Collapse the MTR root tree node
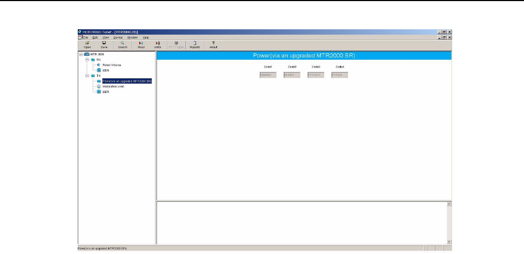The width and height of the screenshot is (524, 254). click(x=81, y=54)
